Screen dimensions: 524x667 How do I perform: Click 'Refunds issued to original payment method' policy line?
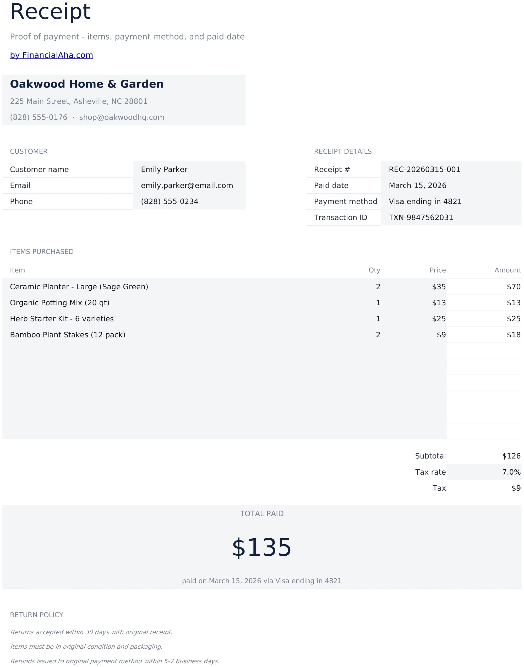click(115, 661)
